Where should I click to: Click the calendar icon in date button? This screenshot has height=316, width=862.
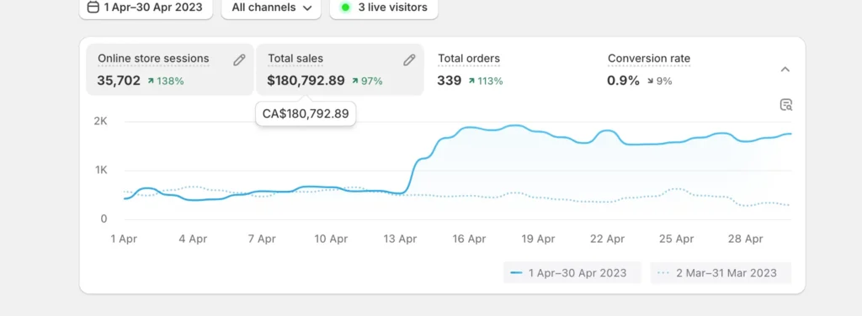[93, 8]
